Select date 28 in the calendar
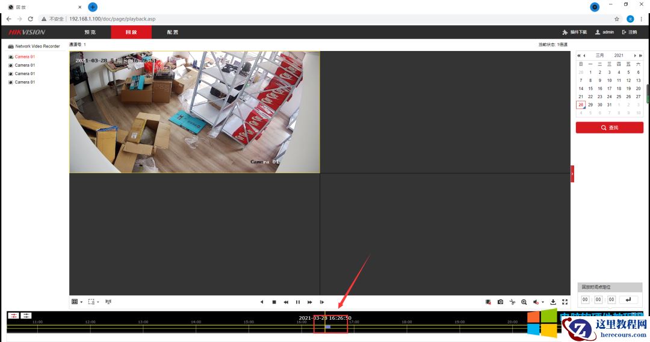This screenshot has width=650, height=342. click(x=581, y=105)
